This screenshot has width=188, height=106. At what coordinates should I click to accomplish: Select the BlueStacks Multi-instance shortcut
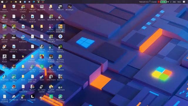[60, 58]
